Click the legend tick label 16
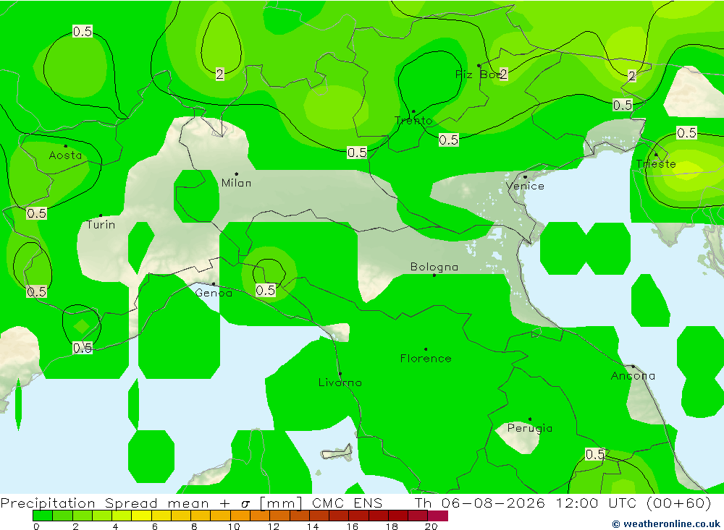724x530 pixels. pos(353,526)
